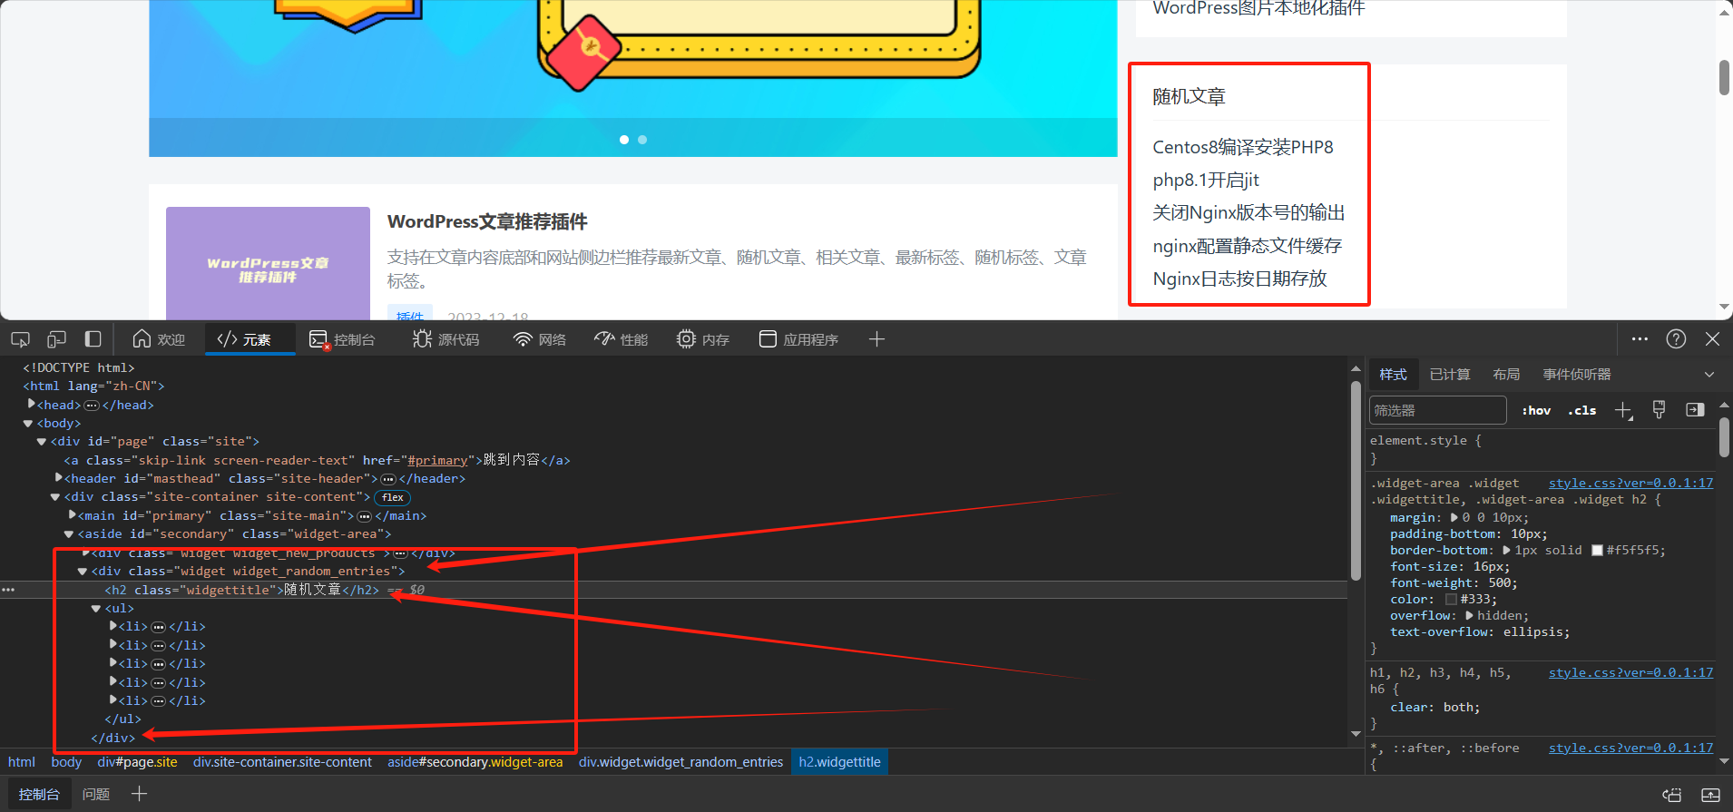Viewport: 1733px width, 812px height.
Task: Add new style rule plus icon
Action: (1624, 410)
